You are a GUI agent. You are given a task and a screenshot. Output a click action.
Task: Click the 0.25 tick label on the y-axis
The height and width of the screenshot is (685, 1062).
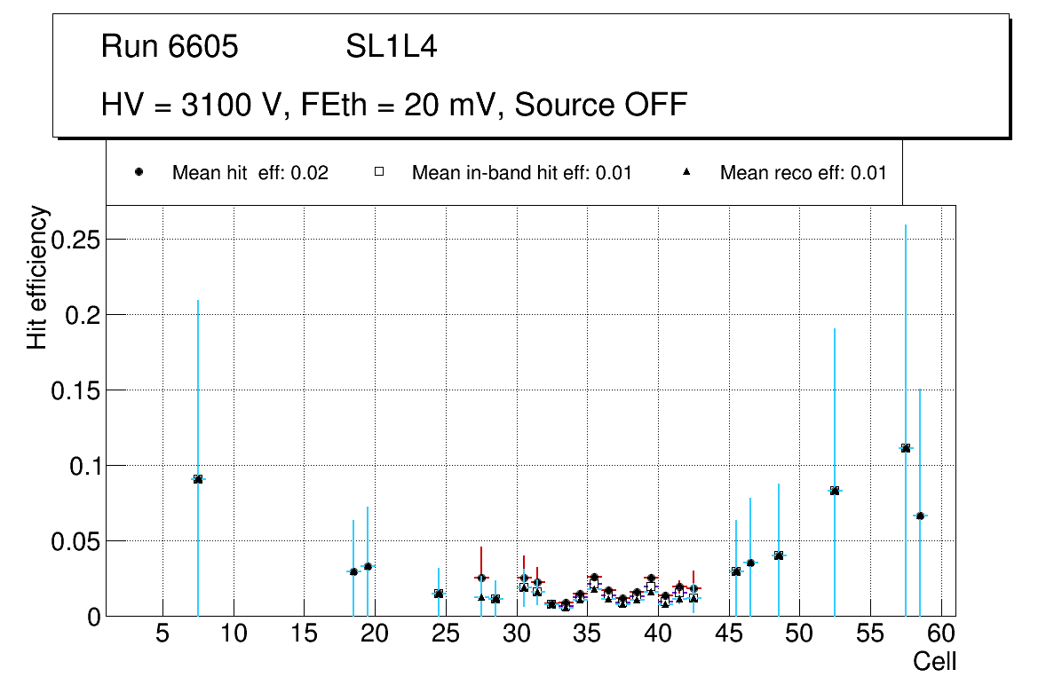pos(76,240)
